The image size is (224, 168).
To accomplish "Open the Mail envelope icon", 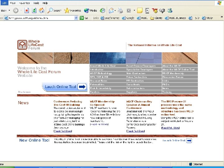I will (x=111, y=11).
